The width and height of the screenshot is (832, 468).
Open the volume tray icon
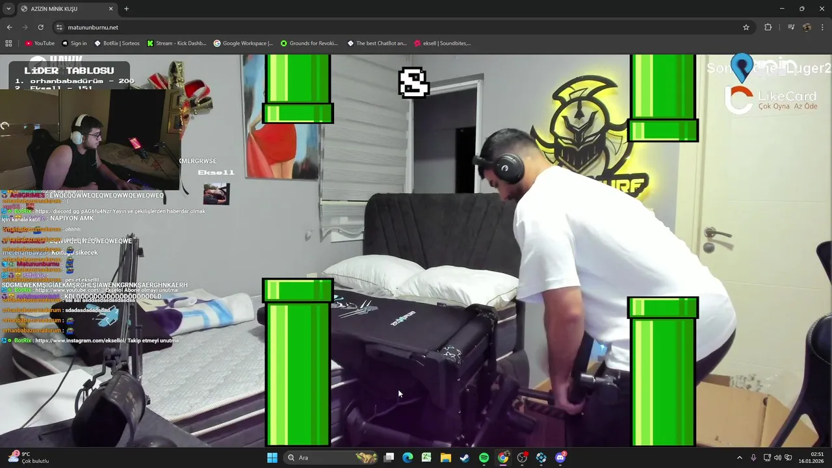[x=778, y=458]
